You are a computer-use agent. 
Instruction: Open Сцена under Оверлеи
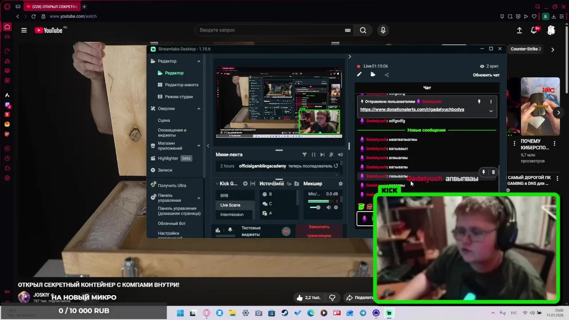click(x=164, y=120)
